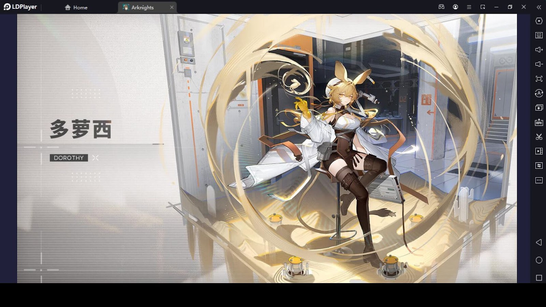Click the Chinese name text 多萝西

81,129
